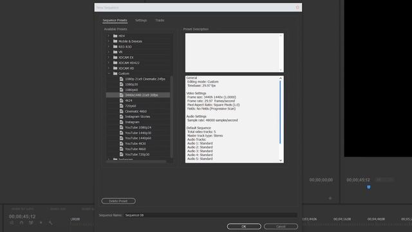Click the 720p60 preset icon

[x=122, y=106]
